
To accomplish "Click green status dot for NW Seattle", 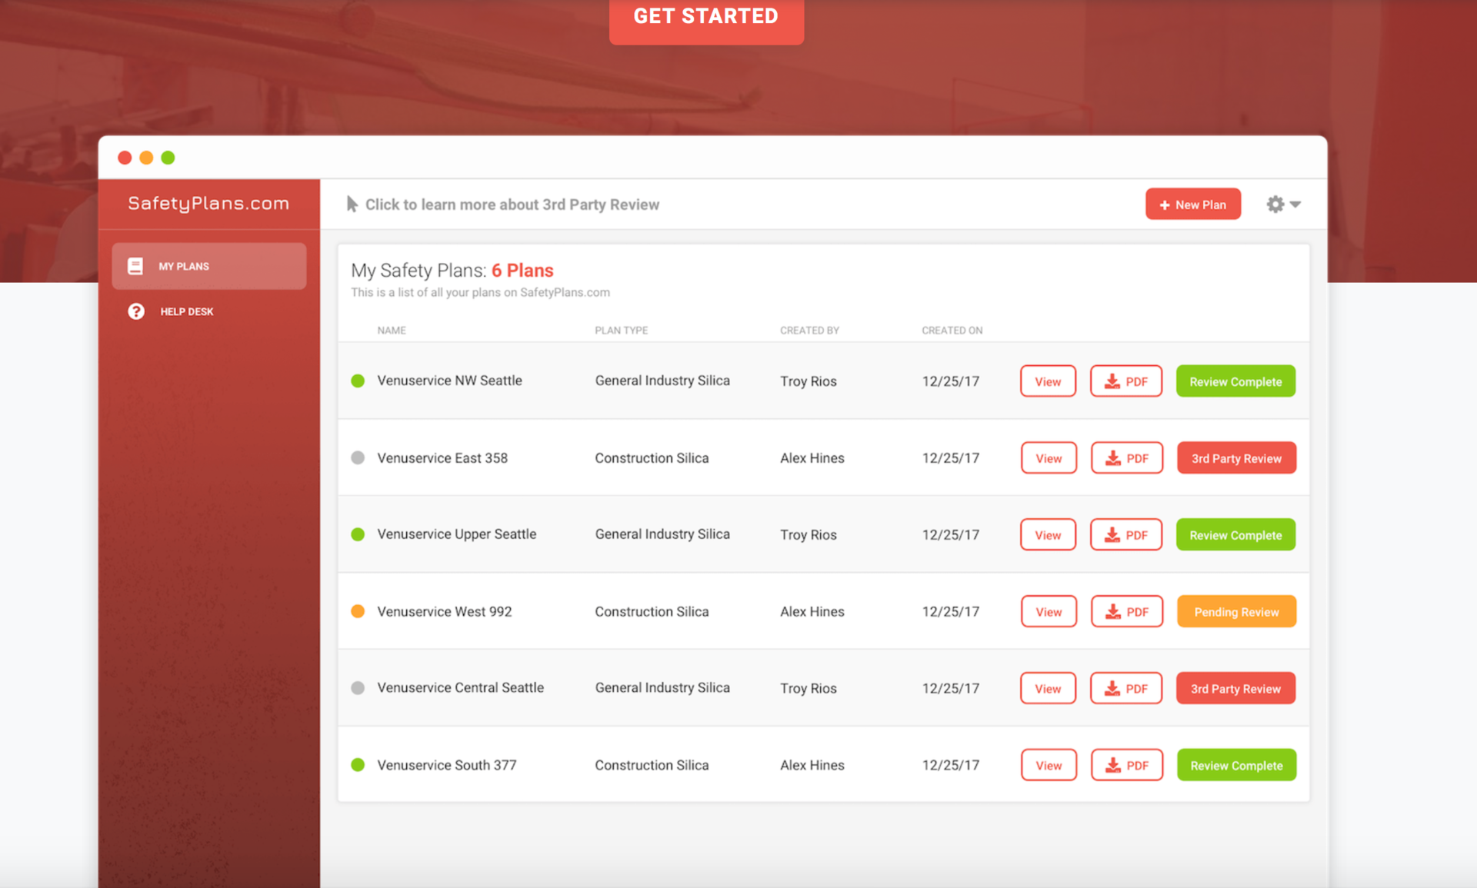I will point(358,381).
